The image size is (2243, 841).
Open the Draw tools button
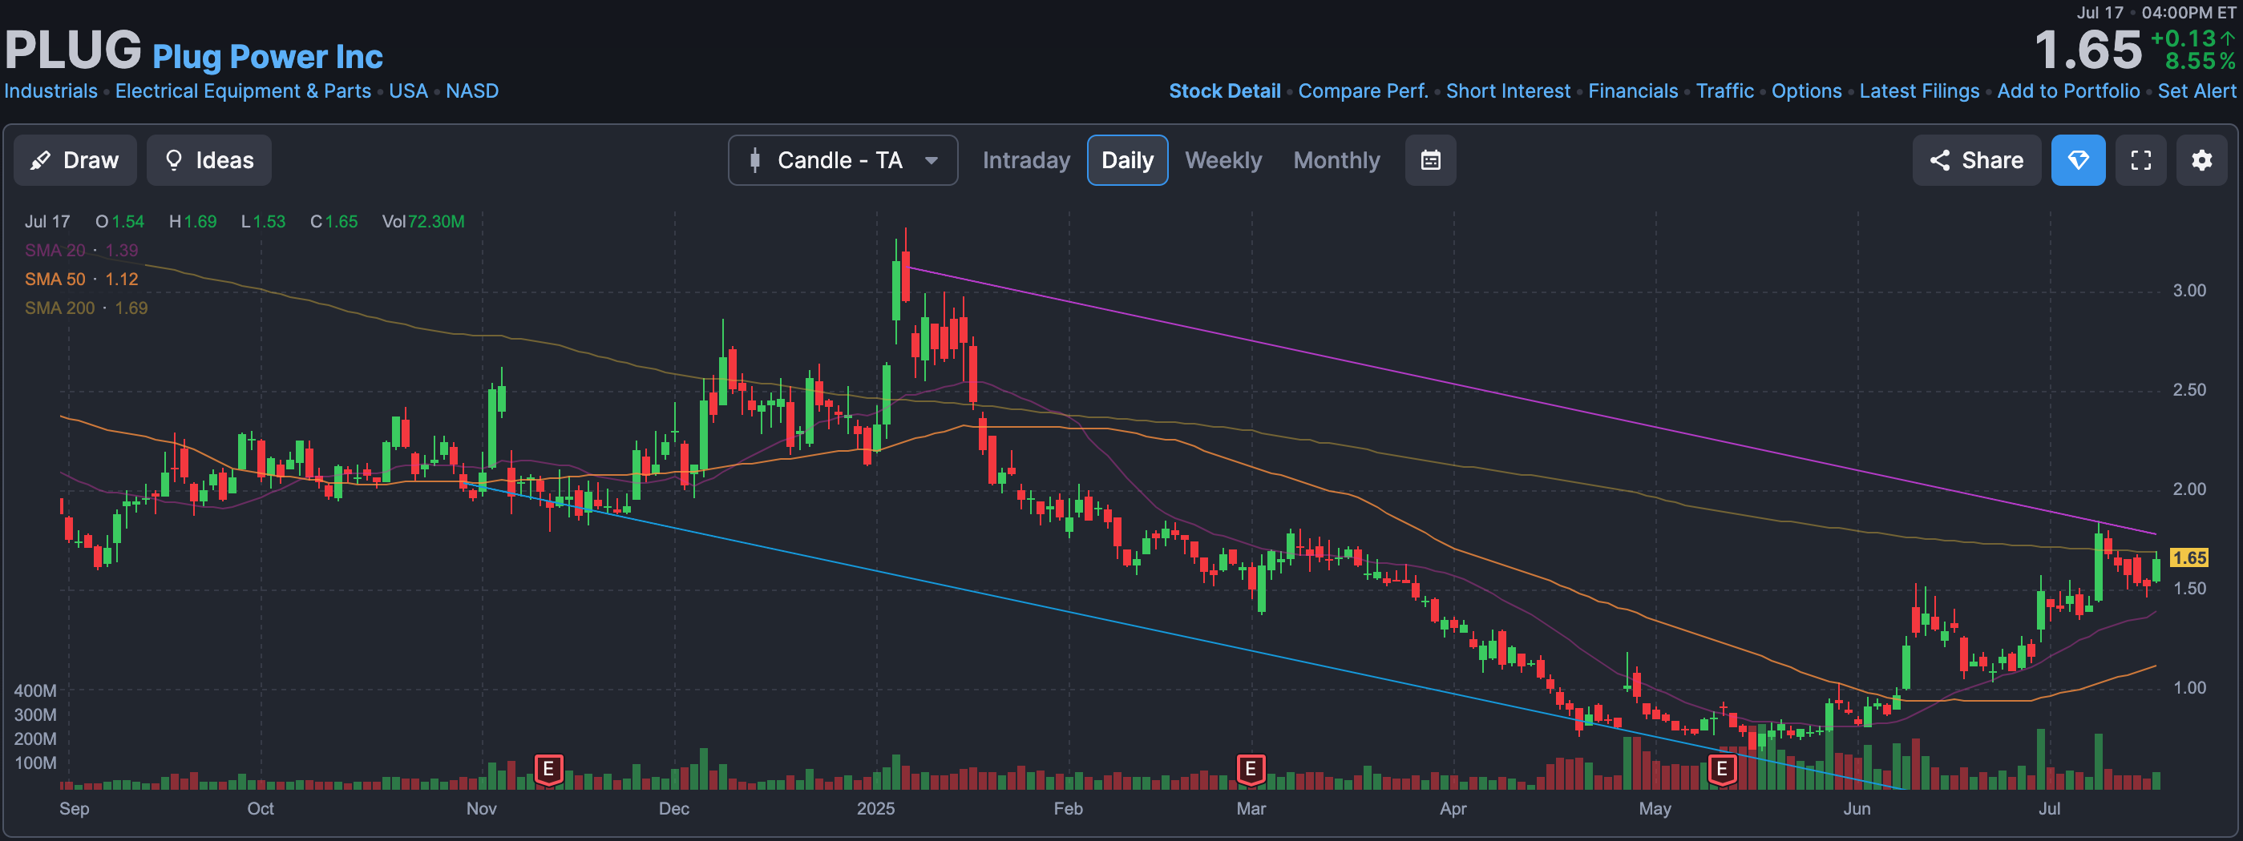75,160
